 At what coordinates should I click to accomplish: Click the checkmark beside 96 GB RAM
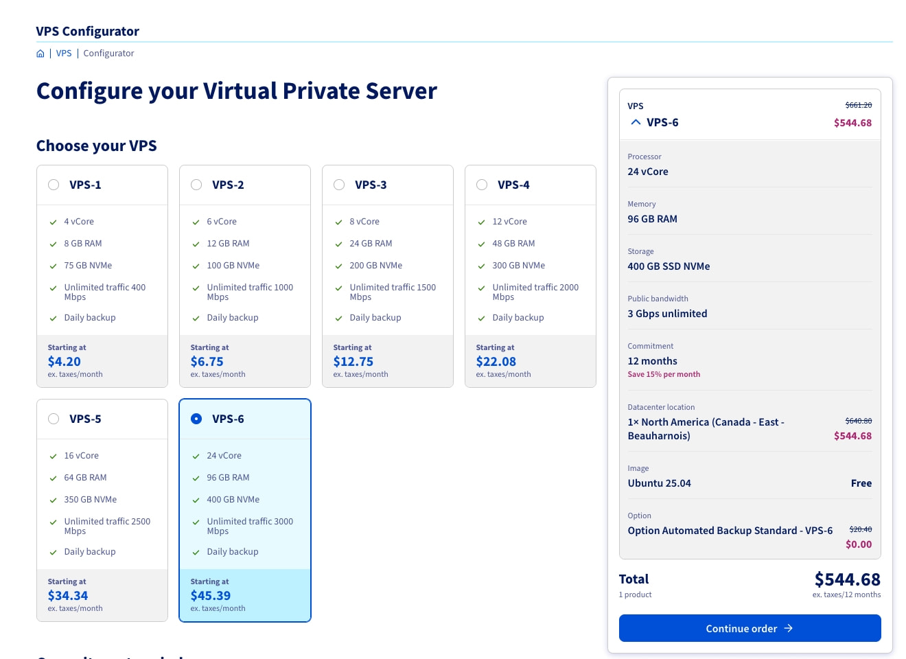[196, 478]
